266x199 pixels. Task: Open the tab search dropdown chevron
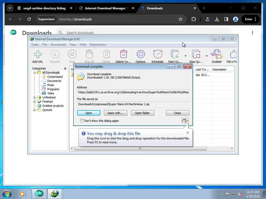(10, 8)
